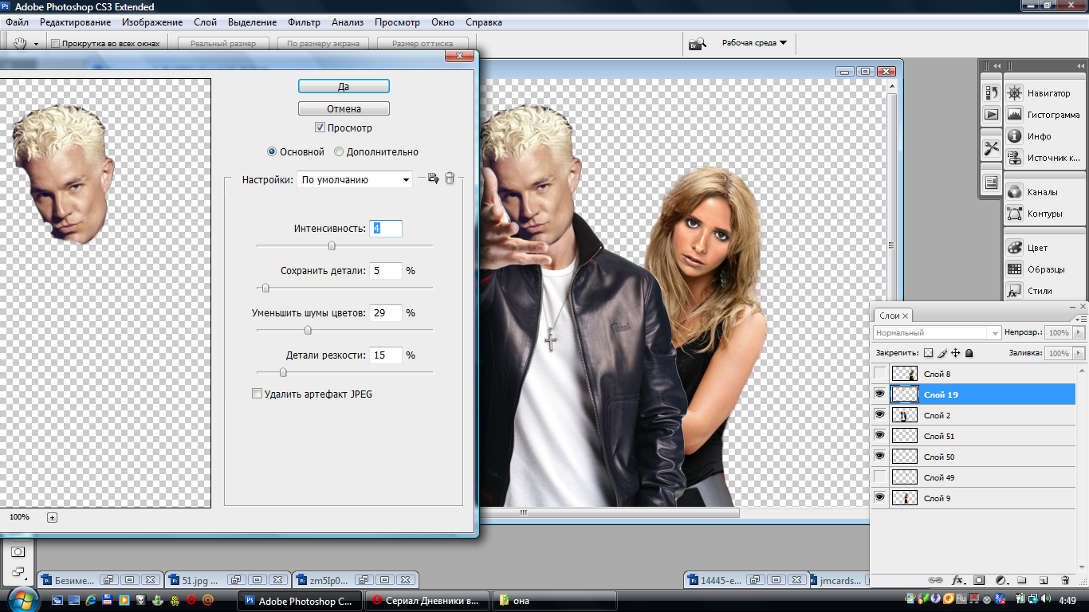This screenshot has height=612, width=1089.
Task: Hide layer Слой 2 eye icon
Action: point(880,414)
